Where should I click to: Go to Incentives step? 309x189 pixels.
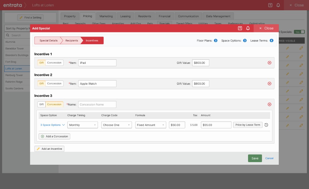click(x=93, y=41)
